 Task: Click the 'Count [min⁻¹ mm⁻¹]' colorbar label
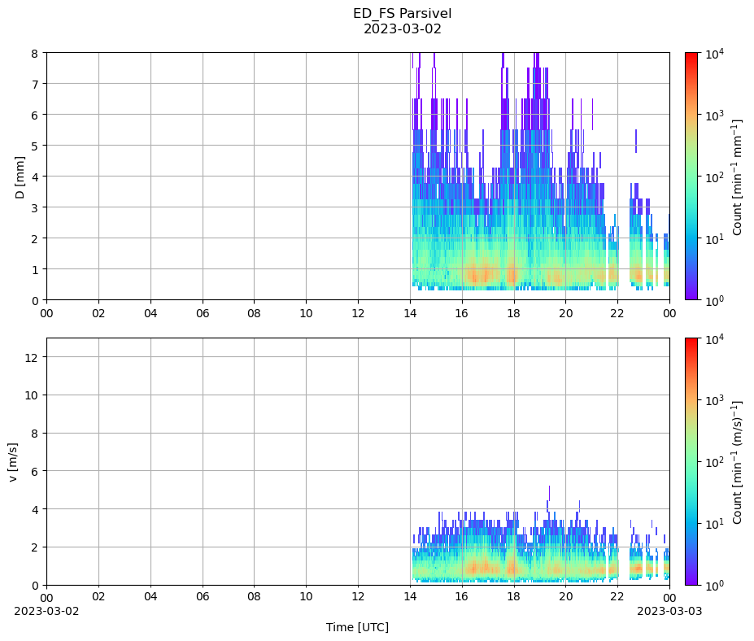[x=737, y=177]
